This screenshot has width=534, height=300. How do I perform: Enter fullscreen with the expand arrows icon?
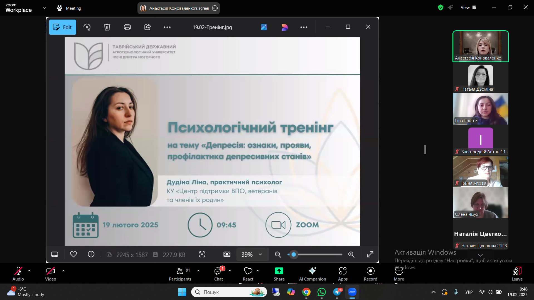(370, 254)
